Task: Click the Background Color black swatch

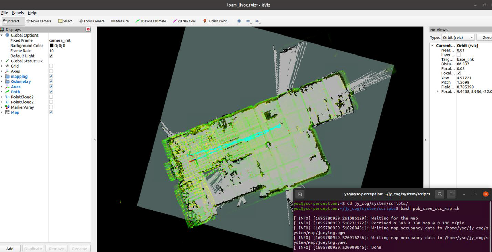Action: point(51,46)
